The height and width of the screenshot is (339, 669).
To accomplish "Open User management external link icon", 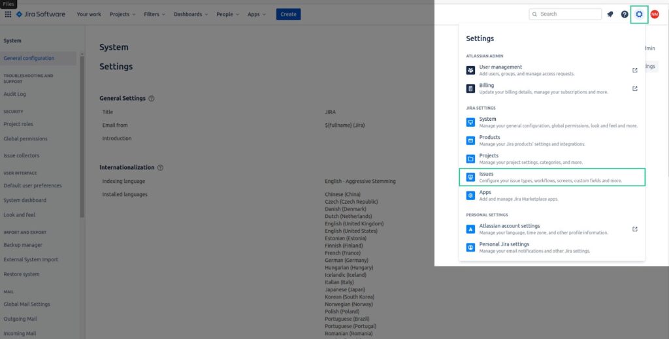I will 635,71.
